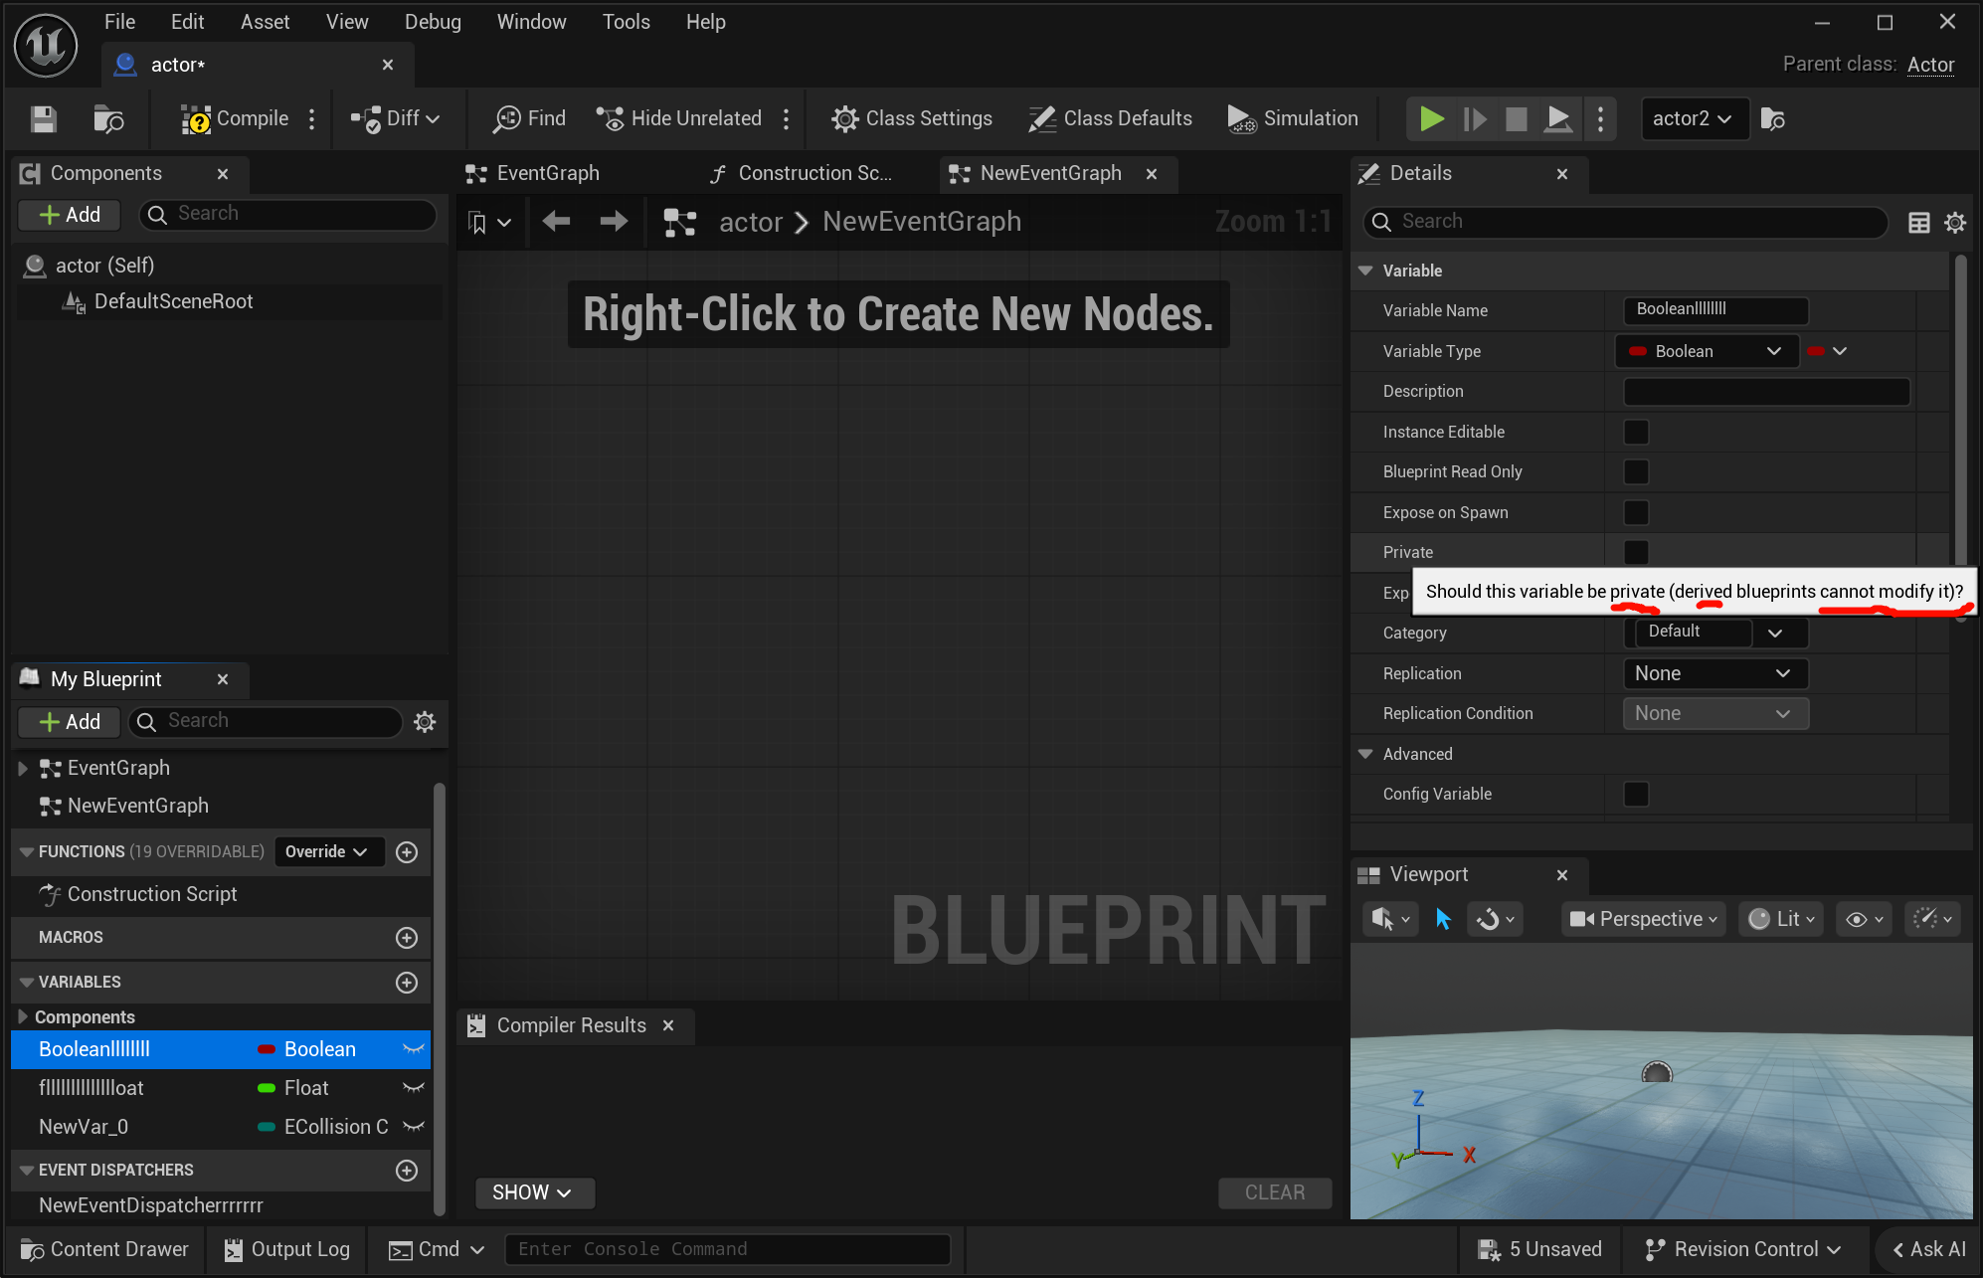The image size is (1983, 1278).
Task: Click the navigate back arrow in graph
Action: pos(556,222)
